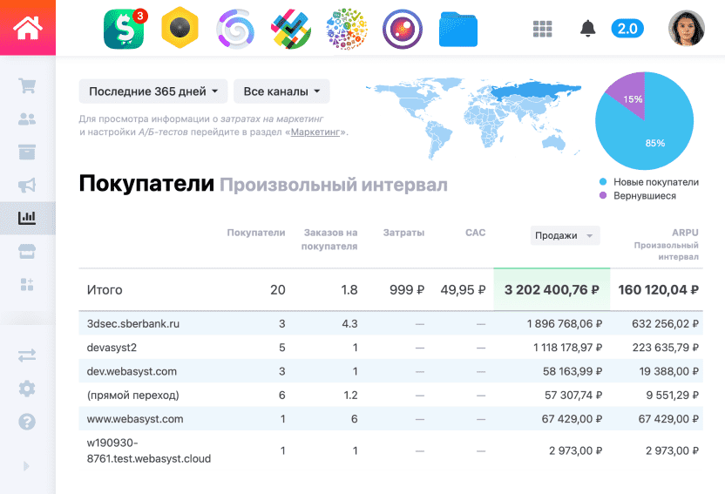Click 'Заказов на покупателя' column header
The height and width of the screenshot is (494, 725).
[329, 239]
